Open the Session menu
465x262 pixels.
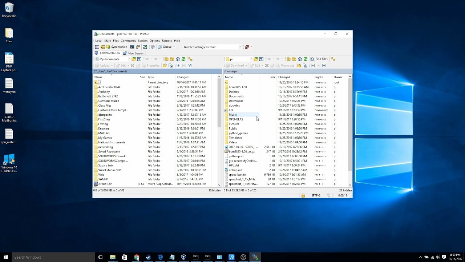[143, 41]
